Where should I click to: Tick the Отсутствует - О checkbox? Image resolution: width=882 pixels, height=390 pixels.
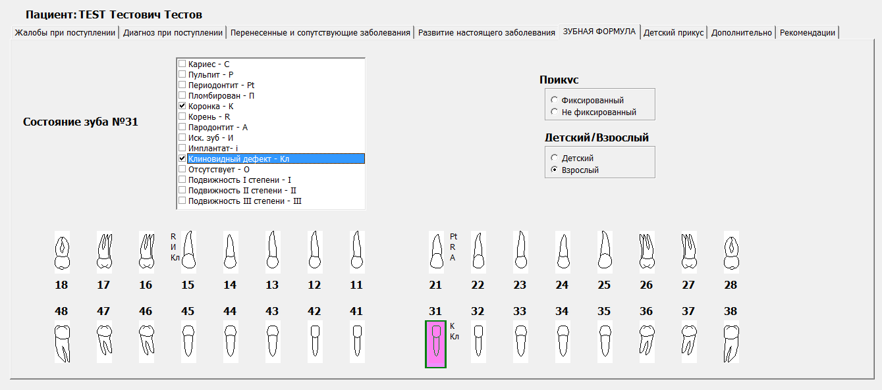coord(182,169)
